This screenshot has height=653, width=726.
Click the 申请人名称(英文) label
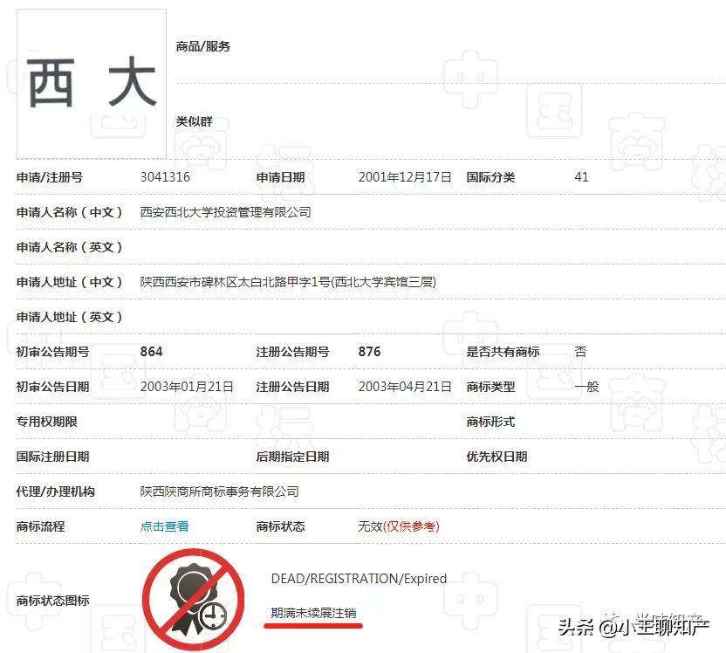point(70,247)
